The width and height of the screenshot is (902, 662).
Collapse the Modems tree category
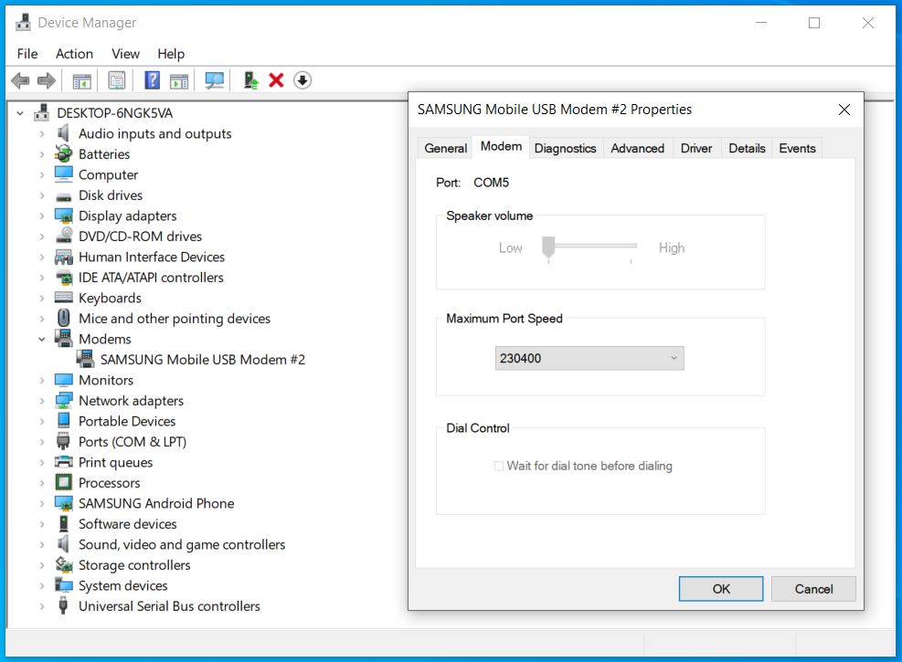tap(41, 339)
